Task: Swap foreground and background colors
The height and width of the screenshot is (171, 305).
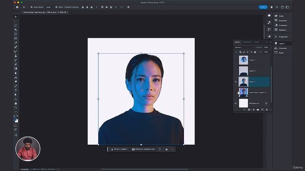Action: click(x=17, y=116)
